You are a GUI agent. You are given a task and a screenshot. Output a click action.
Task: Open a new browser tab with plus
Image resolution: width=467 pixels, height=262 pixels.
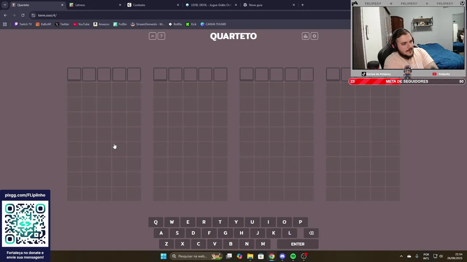tap(302, 5)
